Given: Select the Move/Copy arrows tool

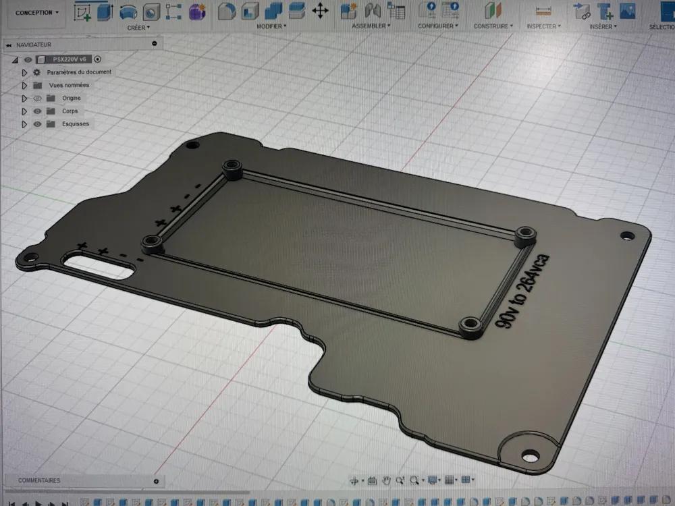Looking at the screenshot, I should point(320,11).
